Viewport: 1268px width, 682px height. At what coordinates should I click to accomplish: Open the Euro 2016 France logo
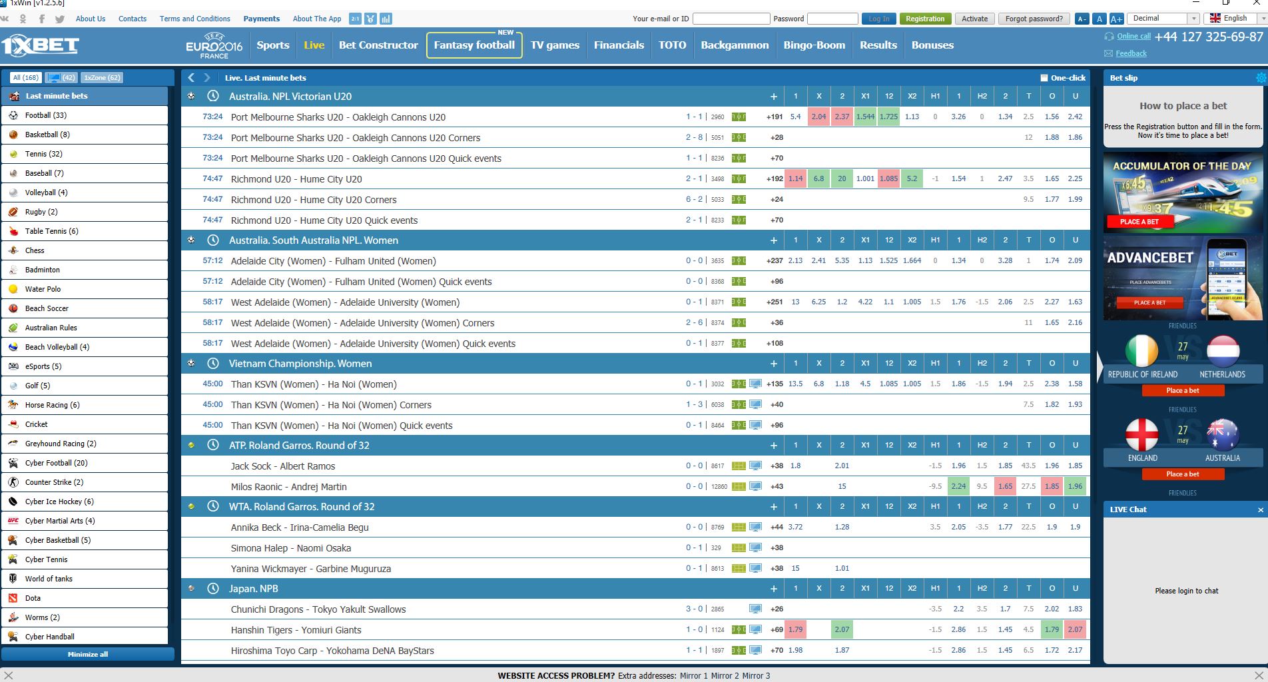[x=214, y=45]
